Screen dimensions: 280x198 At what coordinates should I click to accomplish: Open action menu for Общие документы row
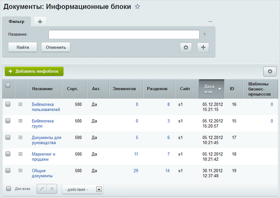(x=20, y=170)
